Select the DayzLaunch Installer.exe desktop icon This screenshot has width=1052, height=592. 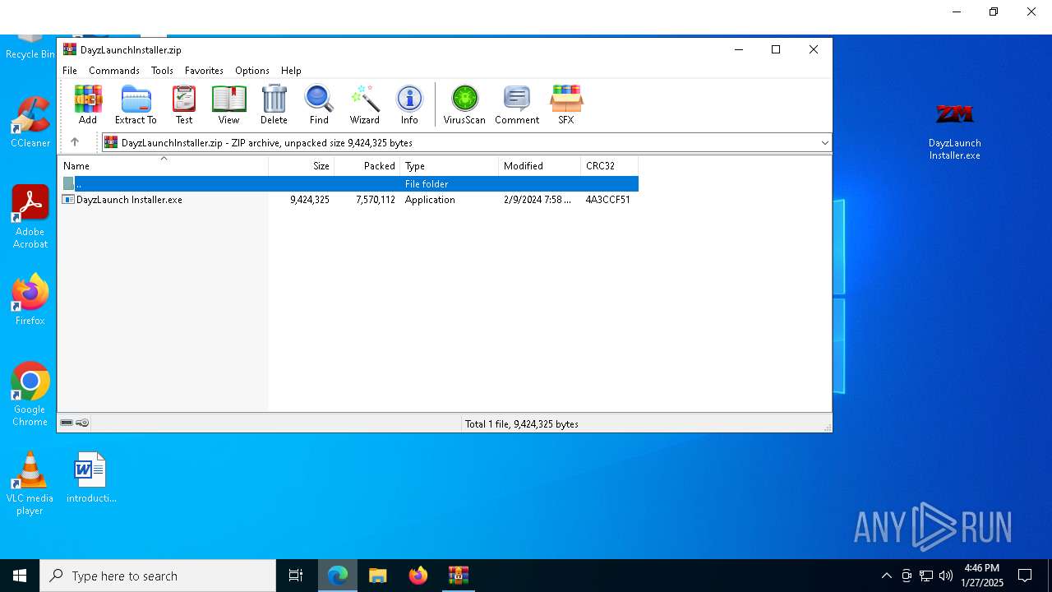955,130
